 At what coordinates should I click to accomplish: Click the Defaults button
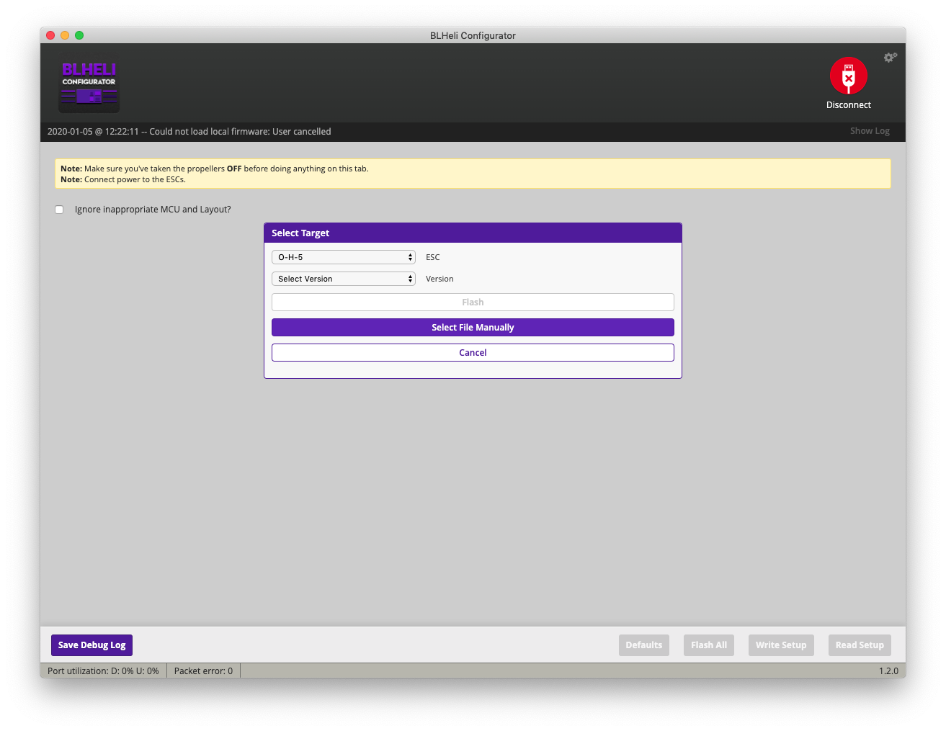[x=644, y=645]
